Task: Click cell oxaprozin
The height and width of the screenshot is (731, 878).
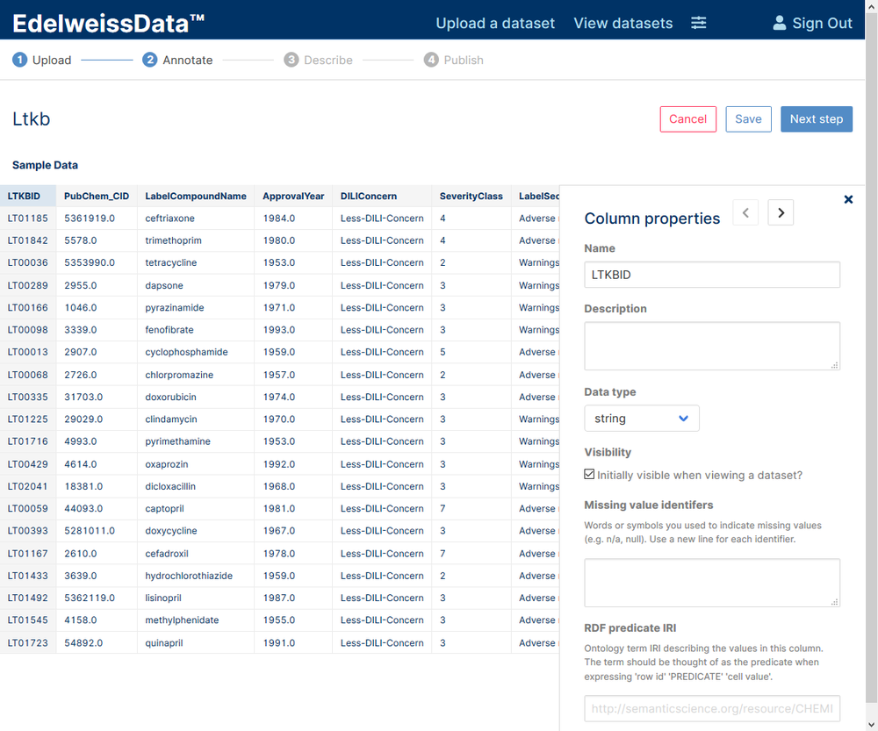Action: click(x=196, y=464)
